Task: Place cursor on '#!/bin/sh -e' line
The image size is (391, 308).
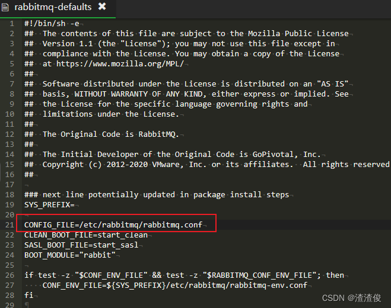Action: click(52, 24)
